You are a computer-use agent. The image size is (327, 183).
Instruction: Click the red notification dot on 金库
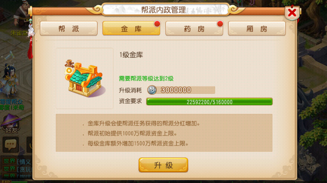pyautogui.click(x=157, y=24)
